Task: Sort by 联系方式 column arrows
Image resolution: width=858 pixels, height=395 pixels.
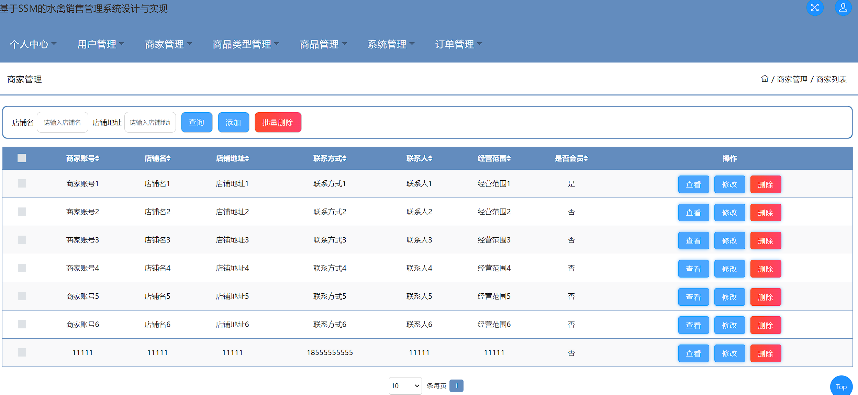Action: point(344,158)
